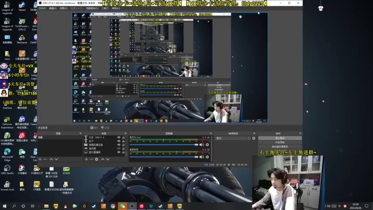Toggle lock on 视频采集设备 source
Viewport: 373px width, 210px height.
pyautogui.click(x=123, y=145)
